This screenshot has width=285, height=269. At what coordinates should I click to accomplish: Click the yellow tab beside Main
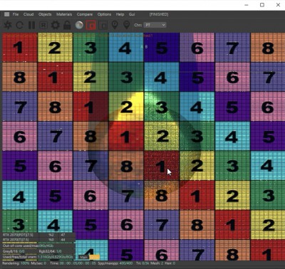(x=94, y=257)
